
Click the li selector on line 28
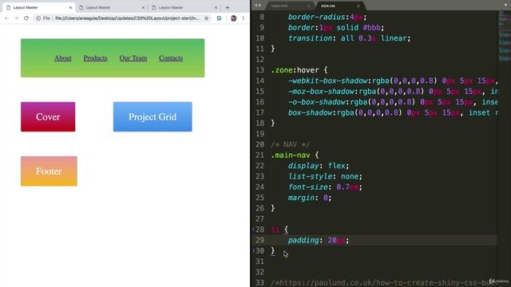point(275,230)
